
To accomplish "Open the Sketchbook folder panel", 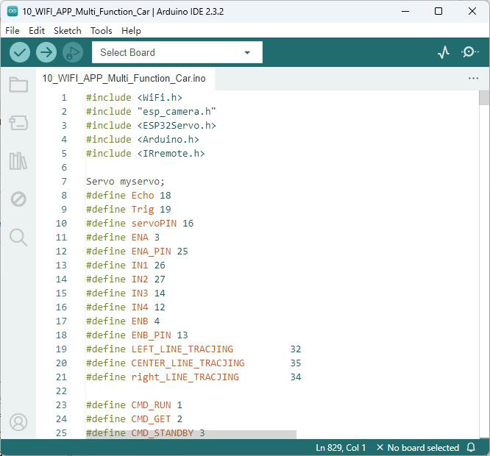I will tap(18, 85).
